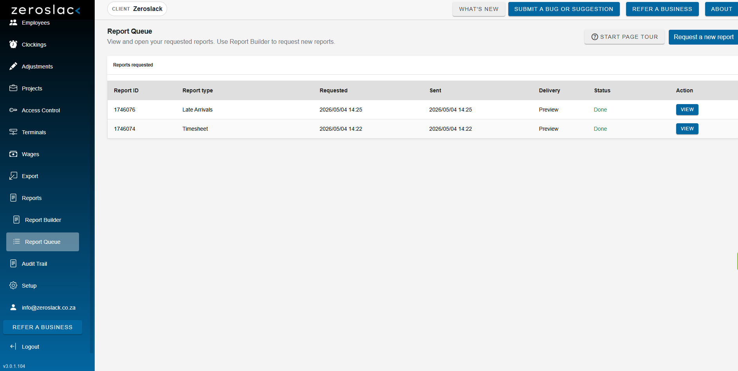Open the CLIENT Zeroslack selector
Image resolution: width=738 pixels, height=371 pixels.
(137, 9)
